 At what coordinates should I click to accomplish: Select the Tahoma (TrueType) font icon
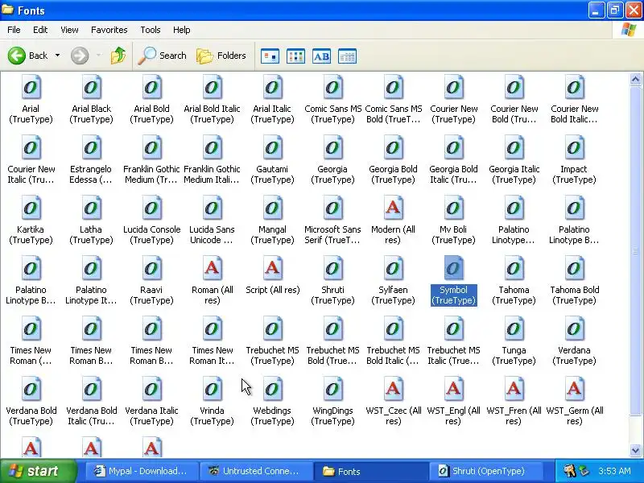(514, 268)
